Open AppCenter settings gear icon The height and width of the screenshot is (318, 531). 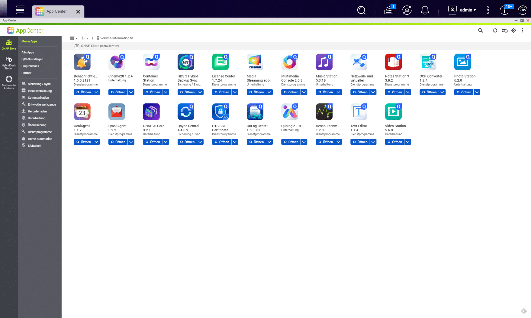514,31
